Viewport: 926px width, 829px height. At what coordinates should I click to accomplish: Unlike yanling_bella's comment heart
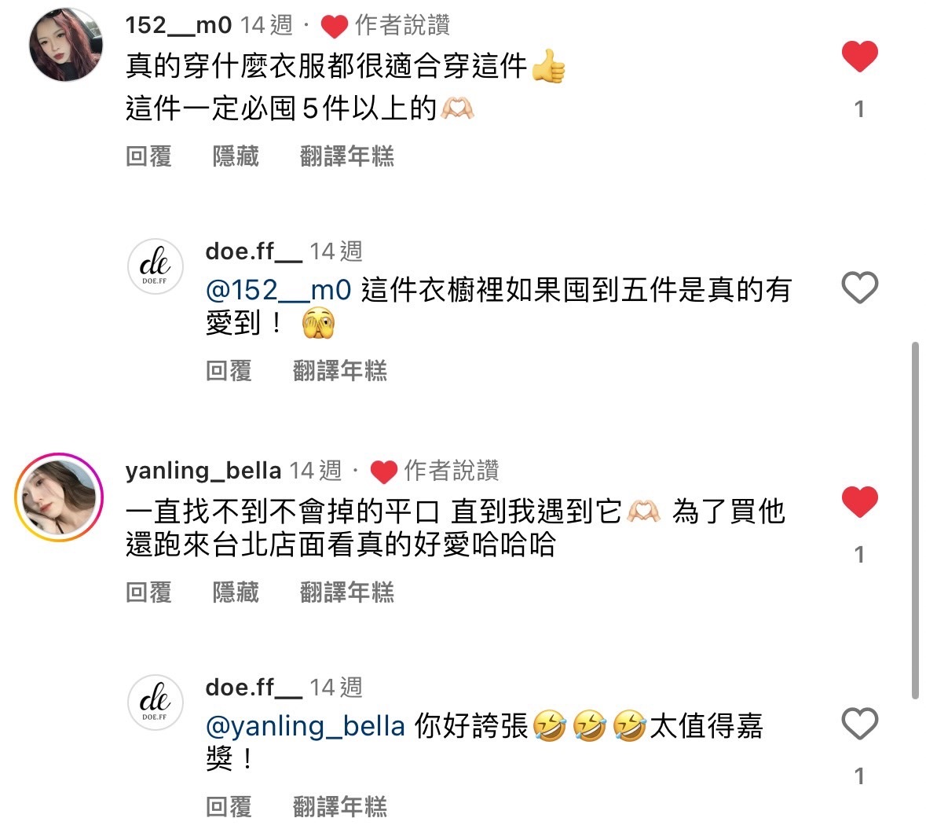click(859, 501)
